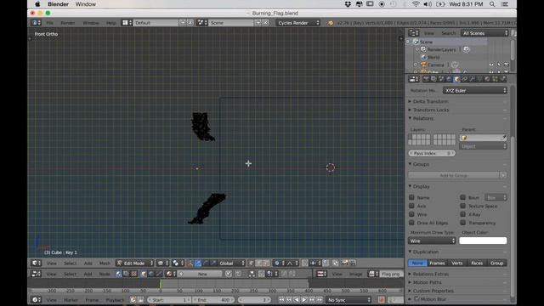Toggle the Wire display checkbox
This screenshot has height=306, width=544.
pyautogui.click(x=411, y=214)
